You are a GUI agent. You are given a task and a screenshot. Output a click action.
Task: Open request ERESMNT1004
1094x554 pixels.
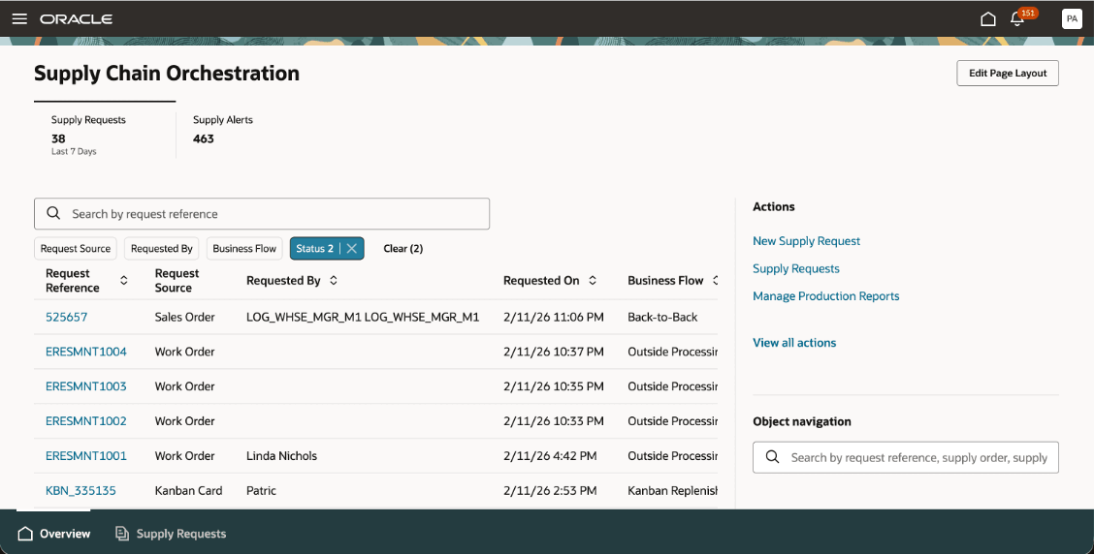tap(85, 352)
